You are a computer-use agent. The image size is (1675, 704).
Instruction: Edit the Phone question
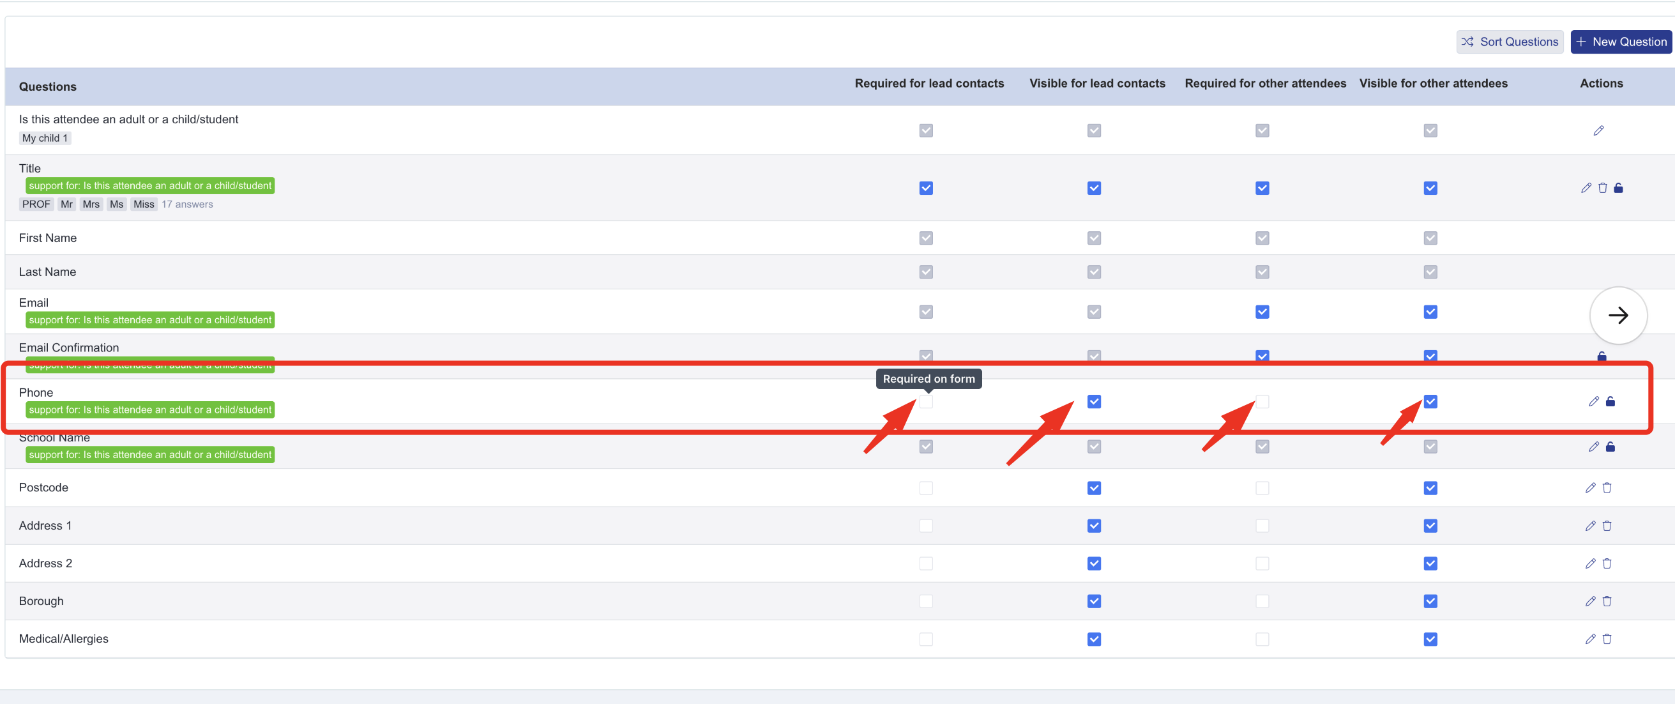(x=1593, y=401)
